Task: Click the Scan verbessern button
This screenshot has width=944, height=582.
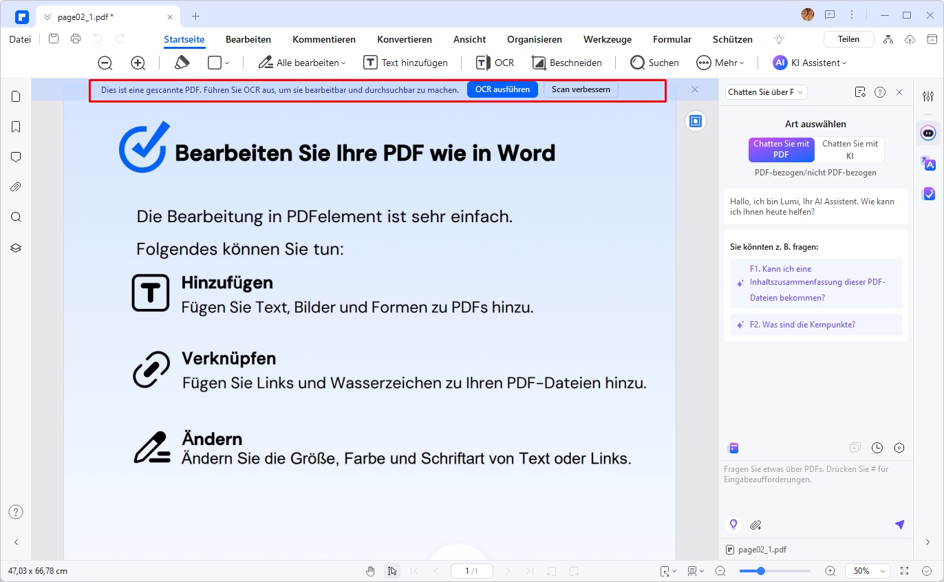Action: click(581, 89)
